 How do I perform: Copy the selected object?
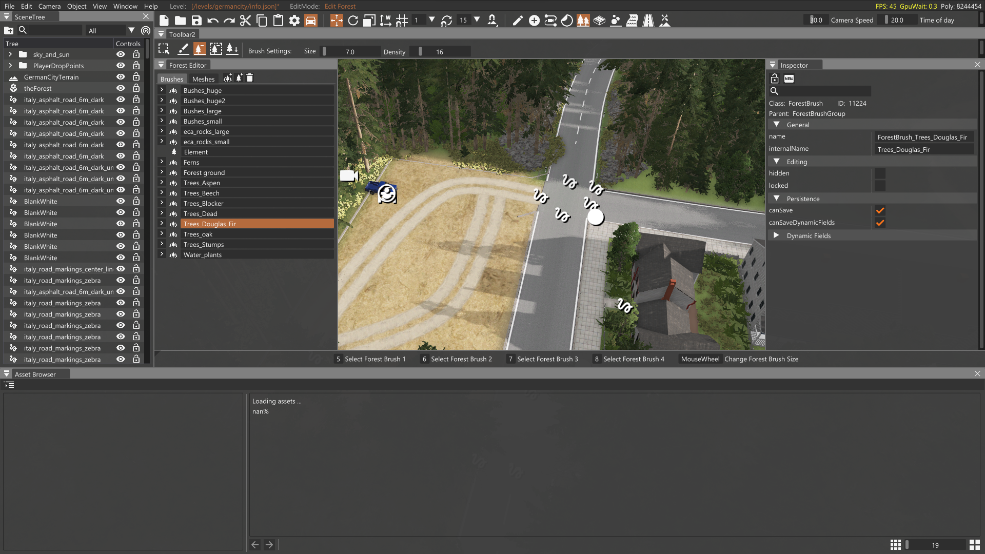coord(262,21)
